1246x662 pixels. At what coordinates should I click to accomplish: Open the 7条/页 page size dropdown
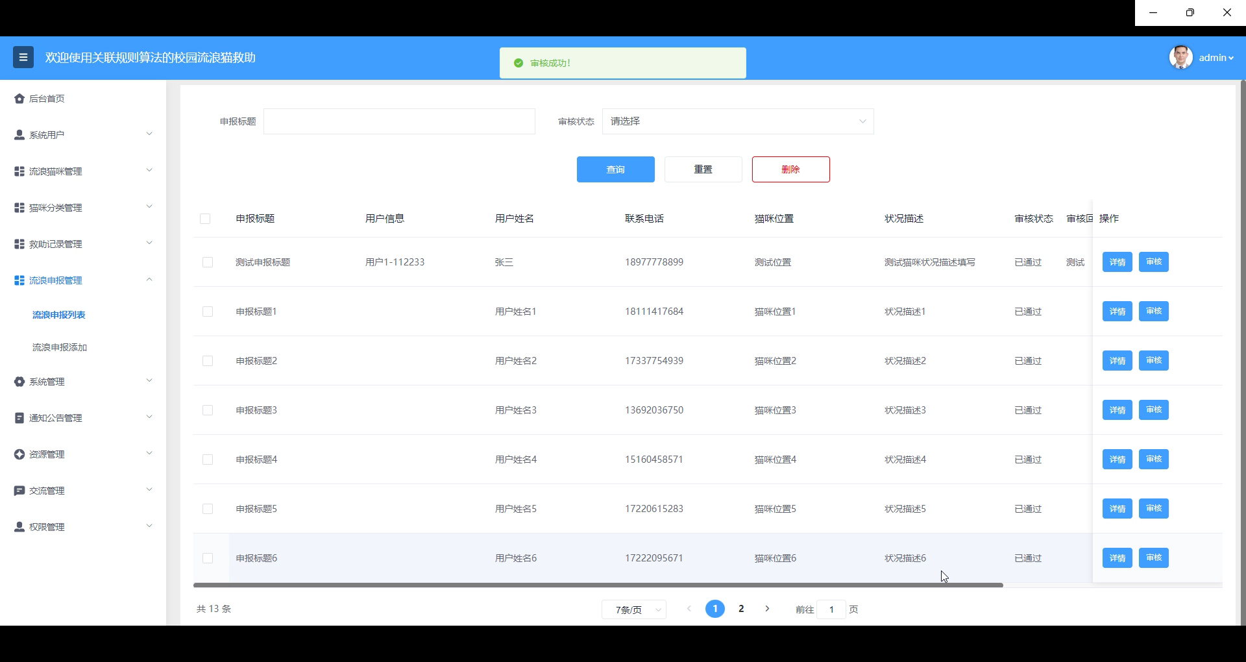(634, 609)
